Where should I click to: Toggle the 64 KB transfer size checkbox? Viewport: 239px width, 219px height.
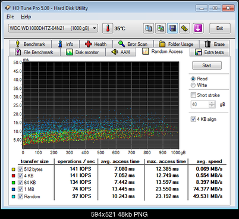20,182
